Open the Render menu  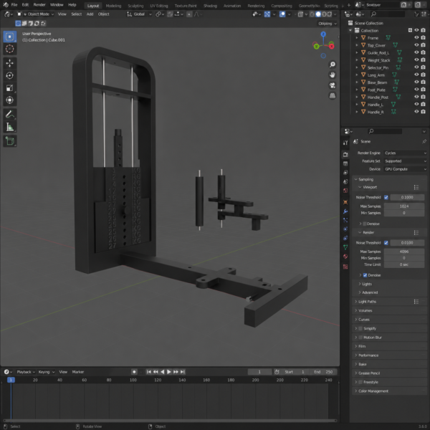coord(39,5)
